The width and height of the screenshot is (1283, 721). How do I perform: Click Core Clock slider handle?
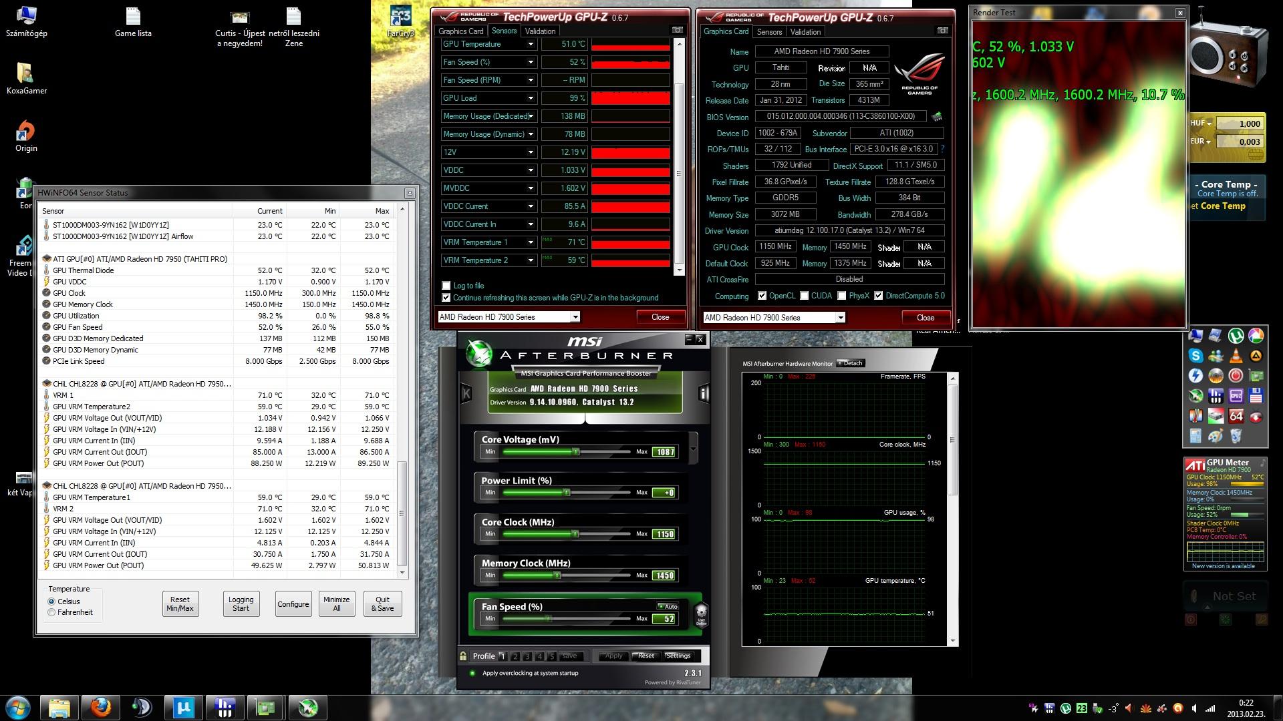pos(575,533)
